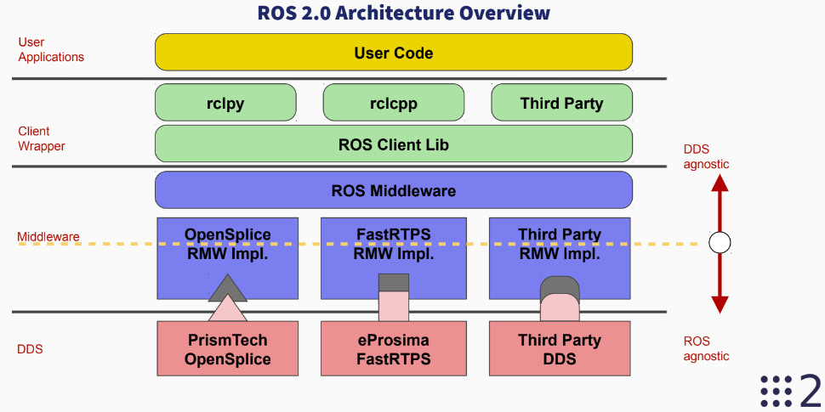825x412 pixels.
Task: Click the PrismTech OpenSplice DDS box
Action: 228,348
